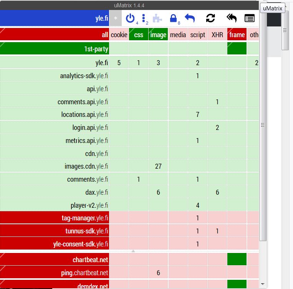The width and height of the screenshot is (293, 289).
Task: Click the black double-arrow revert-all icon
Action: [232, 18]
